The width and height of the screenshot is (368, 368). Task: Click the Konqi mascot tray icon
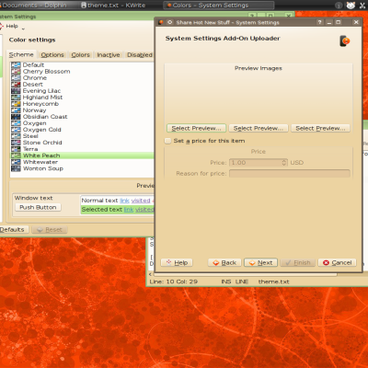click(351, 6)
